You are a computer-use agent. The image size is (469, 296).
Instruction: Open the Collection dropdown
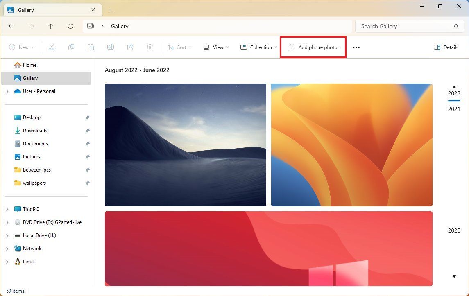(258, 47)
